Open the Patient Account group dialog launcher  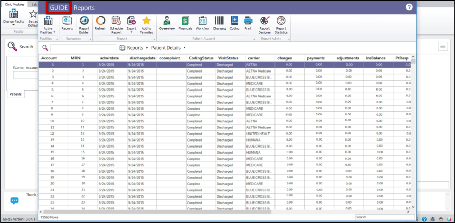254,39
